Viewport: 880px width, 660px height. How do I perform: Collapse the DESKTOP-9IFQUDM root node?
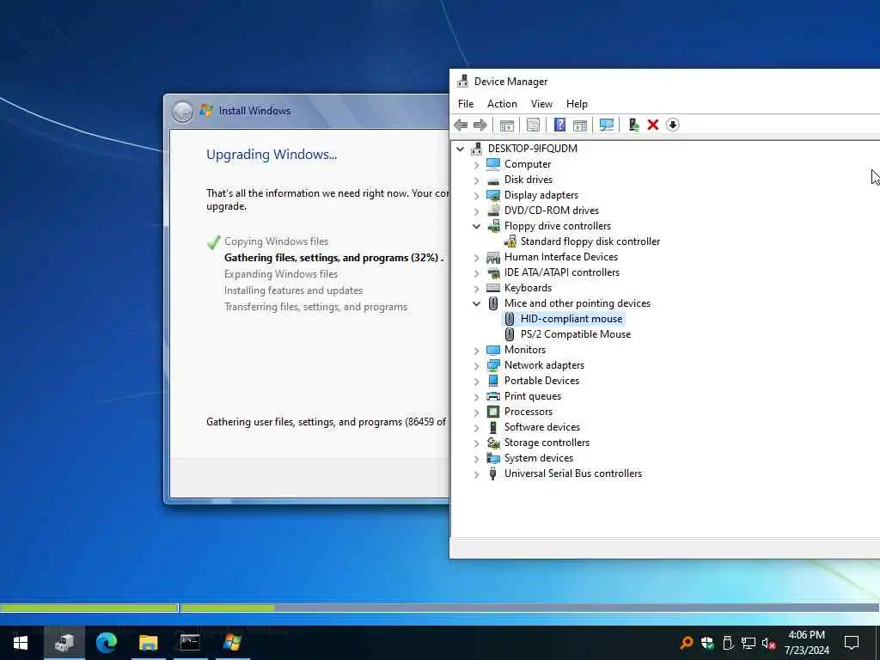[461, 149]
